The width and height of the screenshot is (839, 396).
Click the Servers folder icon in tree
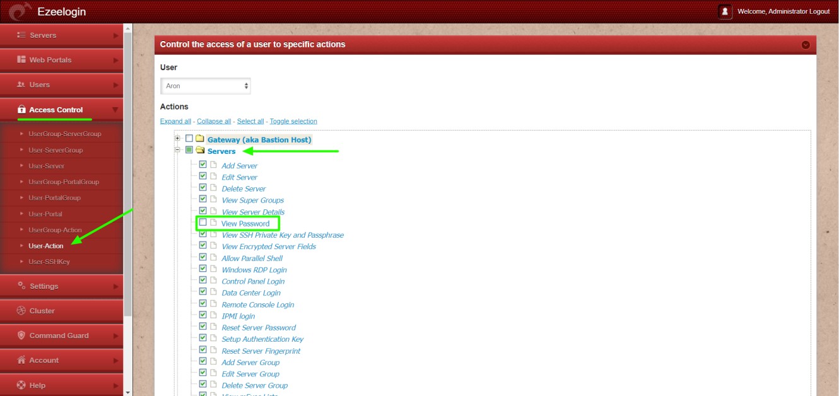click(x=200, y=151)
